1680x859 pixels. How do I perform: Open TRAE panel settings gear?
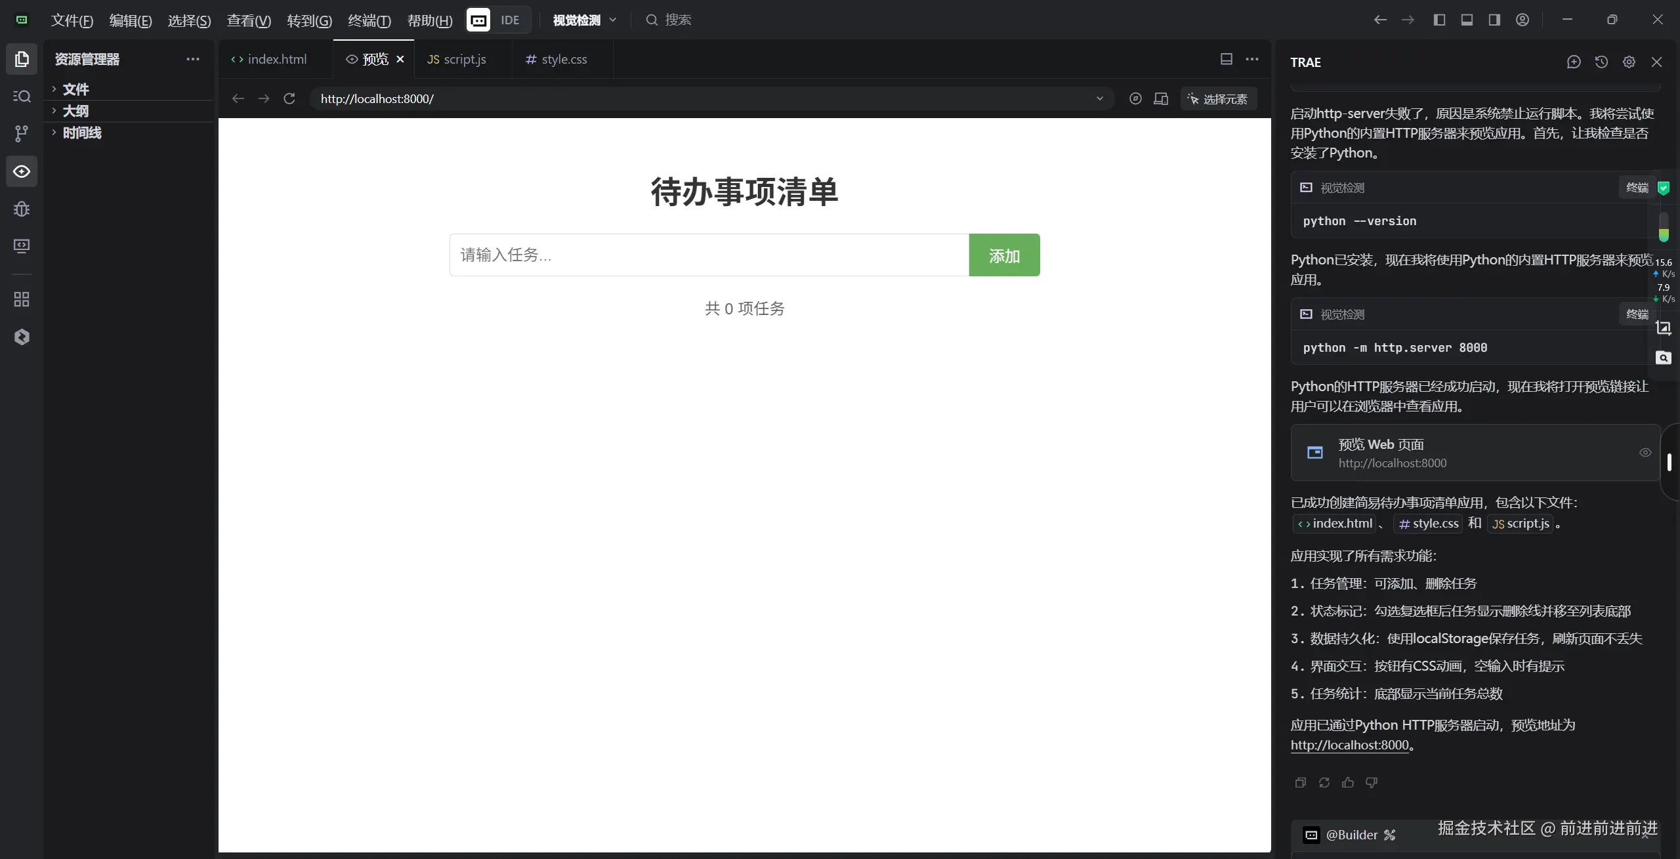click(x=1629, y=62)
